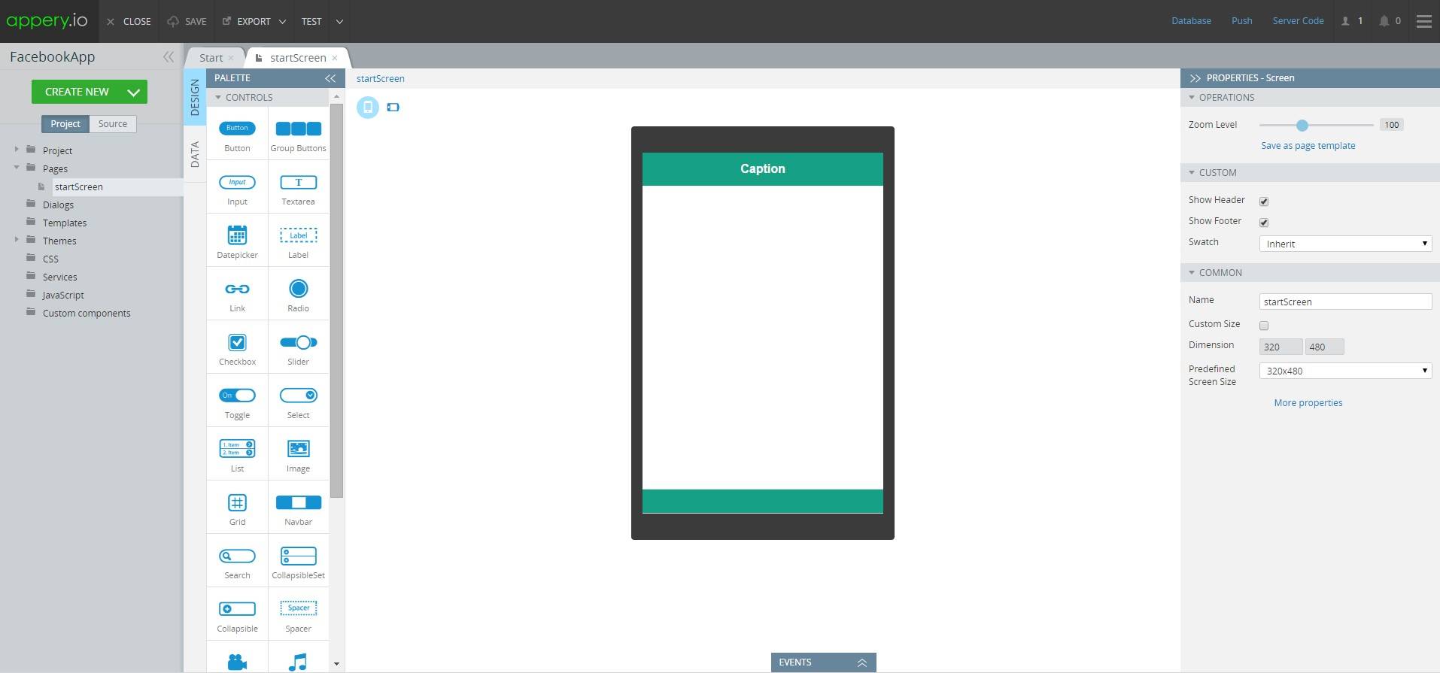Viewport: 1440px width, 673px height.
Task: Select the Toggle control in palette
Action: point(237,396)
